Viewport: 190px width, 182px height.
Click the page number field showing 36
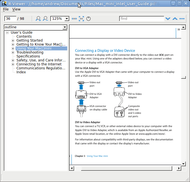point(10,19)
